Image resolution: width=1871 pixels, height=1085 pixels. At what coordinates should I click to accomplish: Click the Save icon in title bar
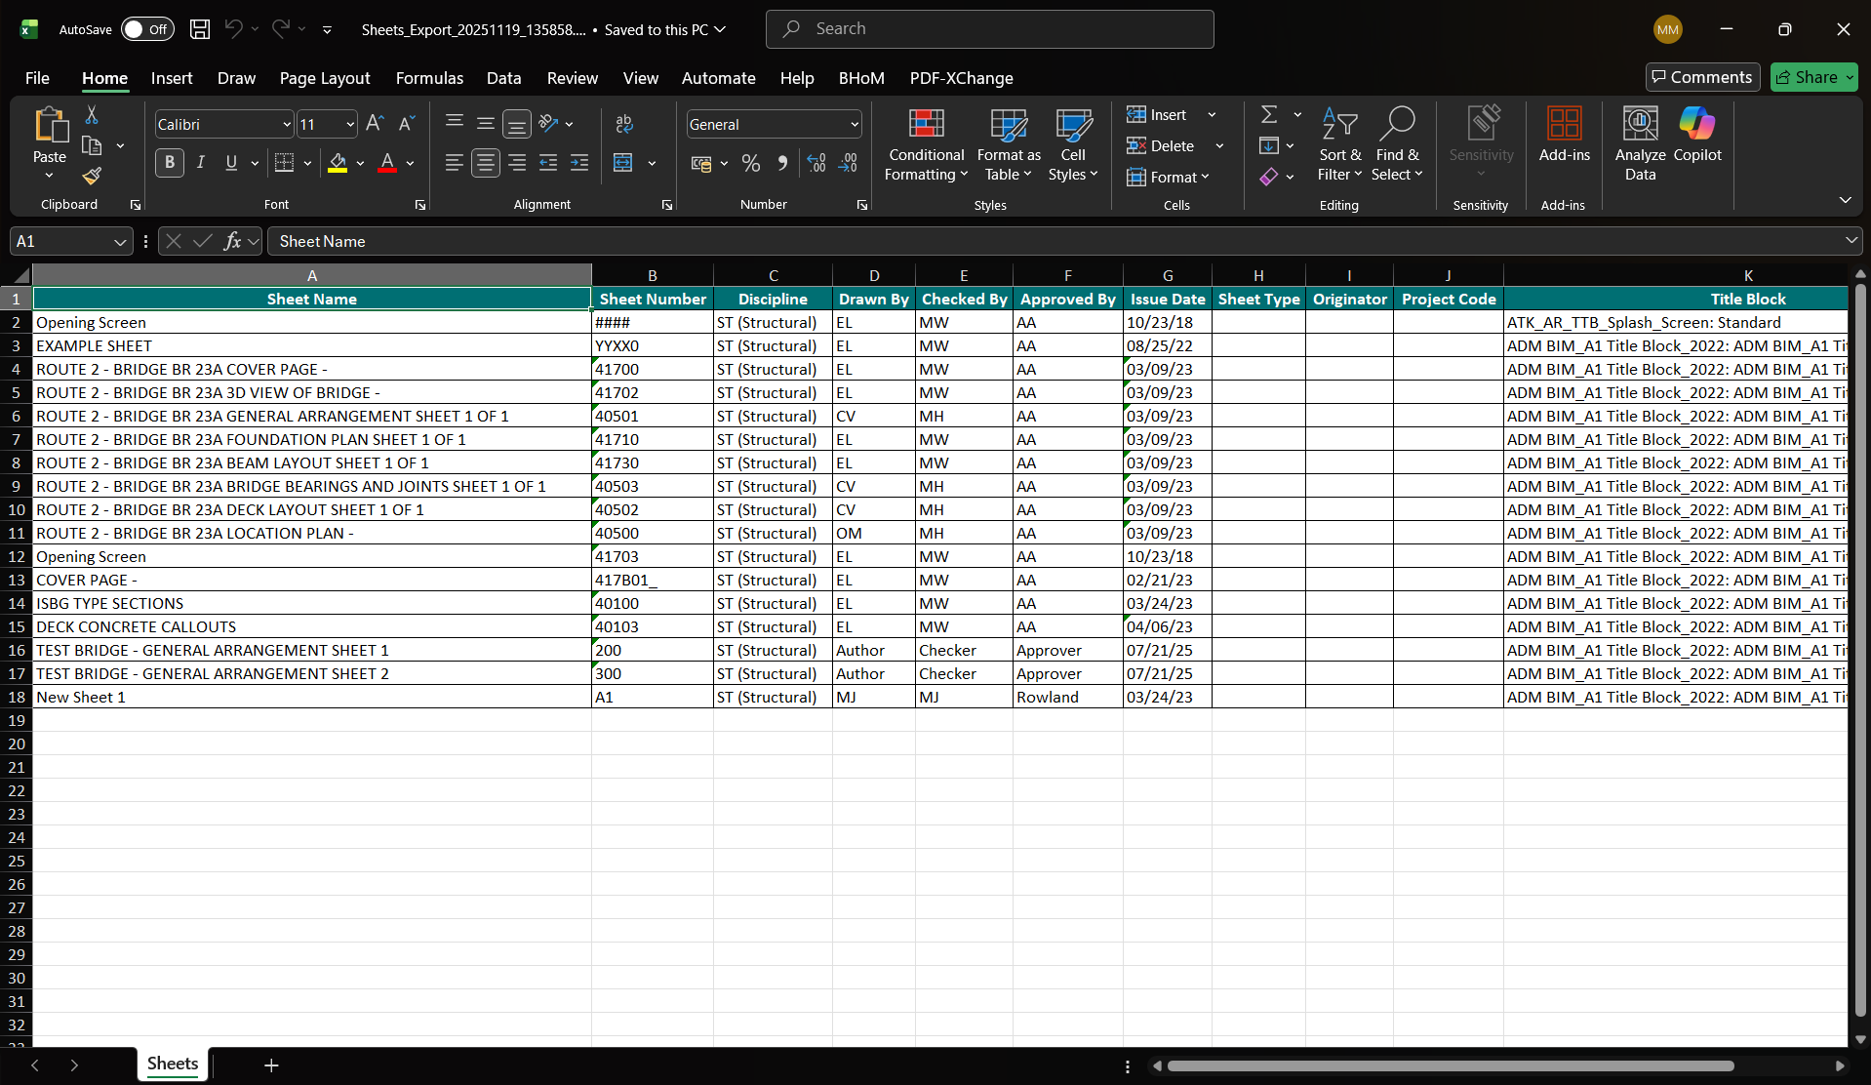tap(200, 29)
